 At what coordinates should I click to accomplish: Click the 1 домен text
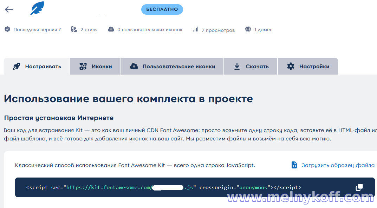[263, 30]
